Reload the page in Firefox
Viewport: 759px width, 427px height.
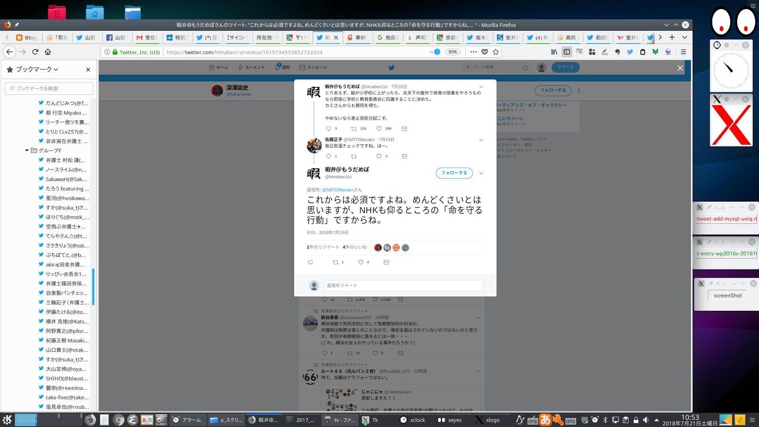tap(35, 52)
